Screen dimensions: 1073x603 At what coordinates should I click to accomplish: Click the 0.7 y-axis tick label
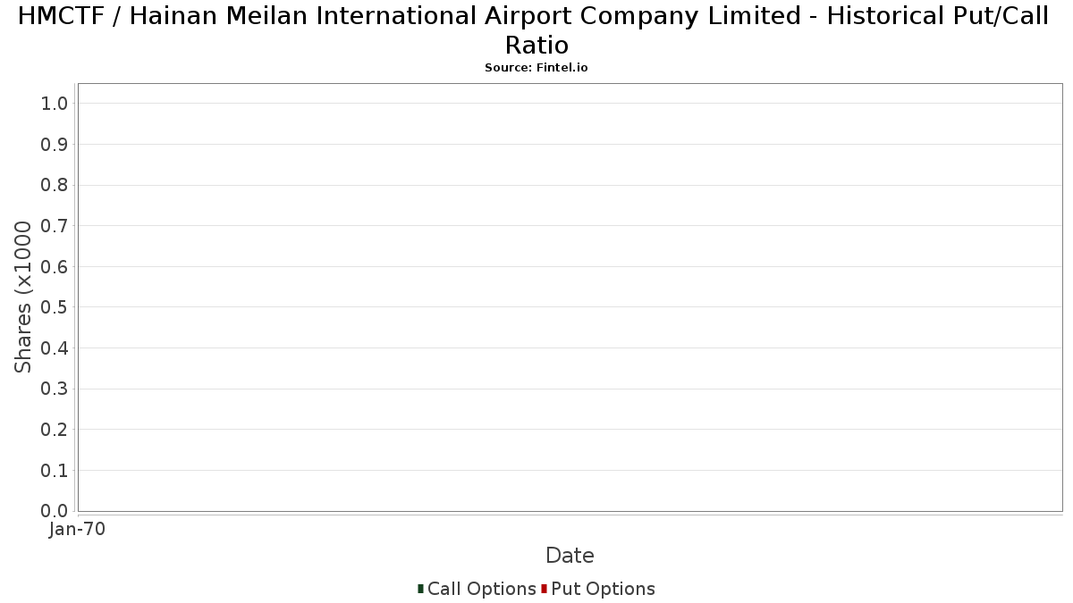(55, 226)
